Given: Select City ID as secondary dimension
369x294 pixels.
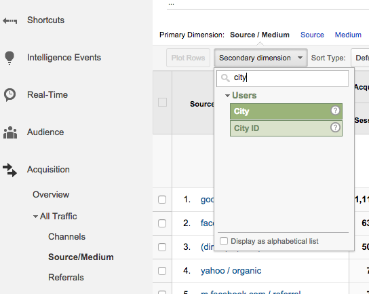Looking at the screenshot, I should (x=286, y=128).
